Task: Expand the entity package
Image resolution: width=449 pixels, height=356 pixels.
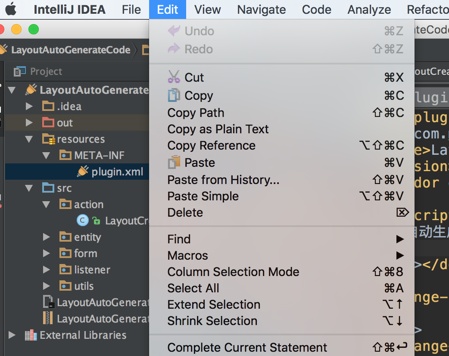Action: [x=47, y=237]
